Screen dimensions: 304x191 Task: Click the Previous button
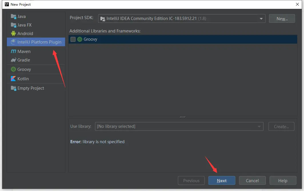(x=191, y=180)
